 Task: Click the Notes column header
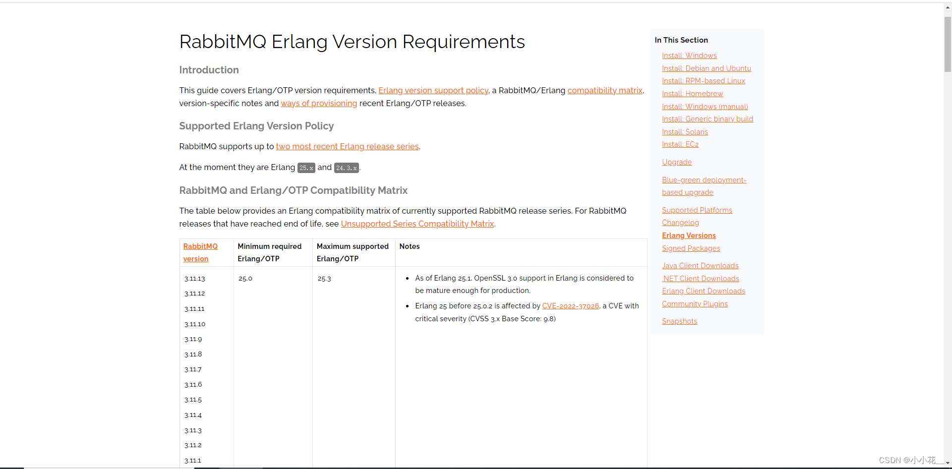tap(410, 246)
